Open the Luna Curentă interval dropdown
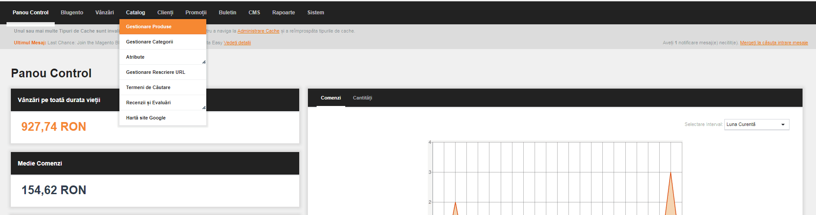This screenshot has height=215, width=816. [757, 124]
